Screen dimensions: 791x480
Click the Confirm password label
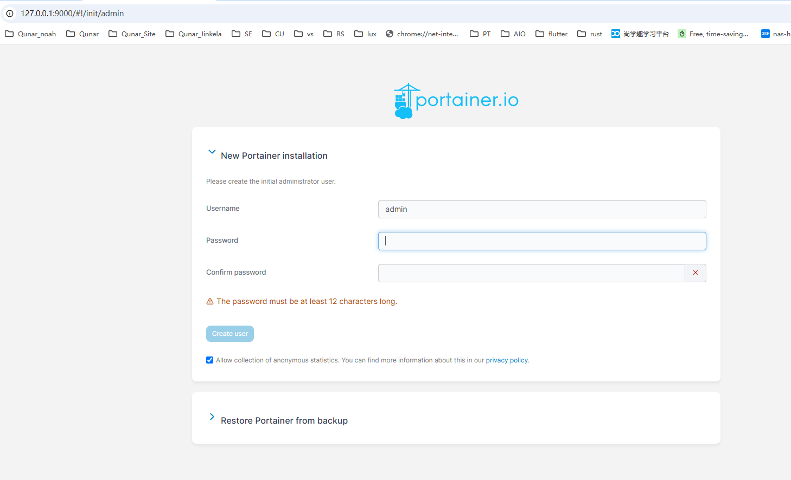click(236, 273)
